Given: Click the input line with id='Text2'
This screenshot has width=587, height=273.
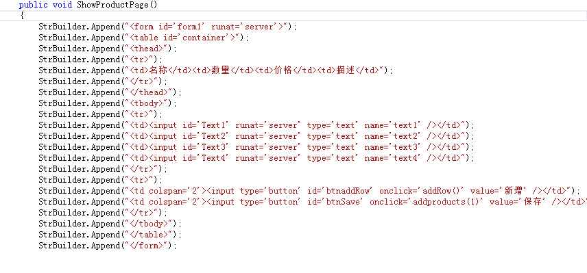Looking at the screenshot, I should click(x=256, y=136).
